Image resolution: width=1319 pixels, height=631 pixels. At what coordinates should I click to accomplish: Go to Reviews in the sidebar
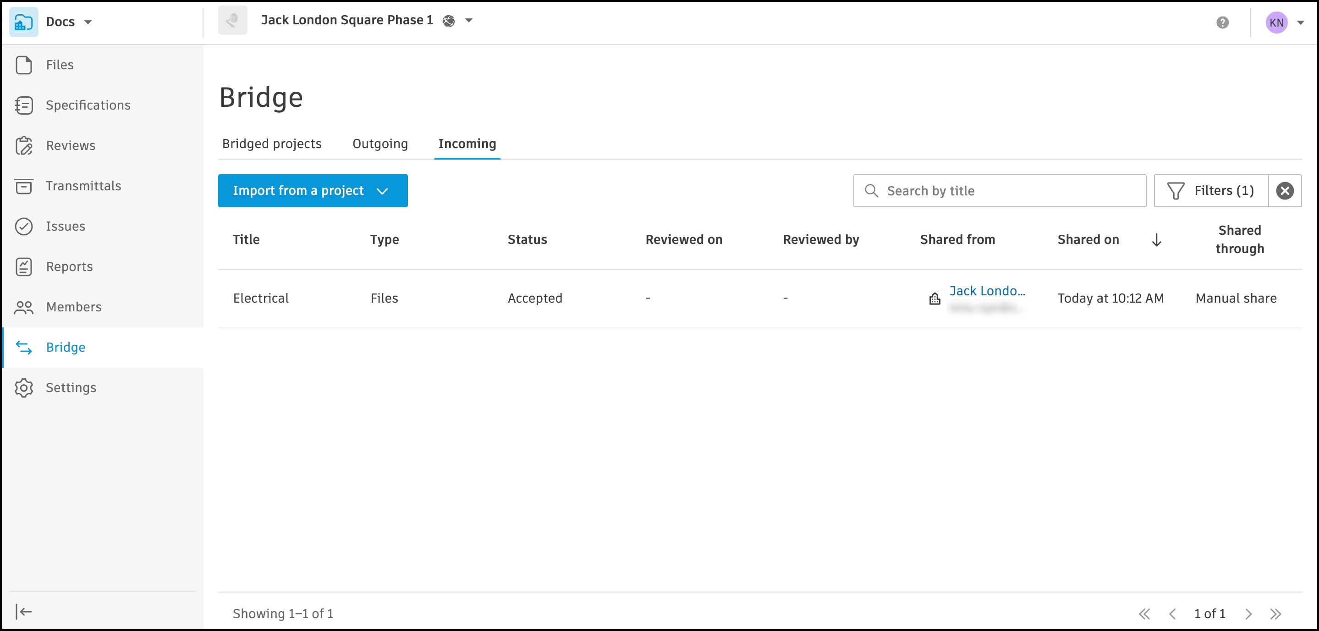click(70, 145)
